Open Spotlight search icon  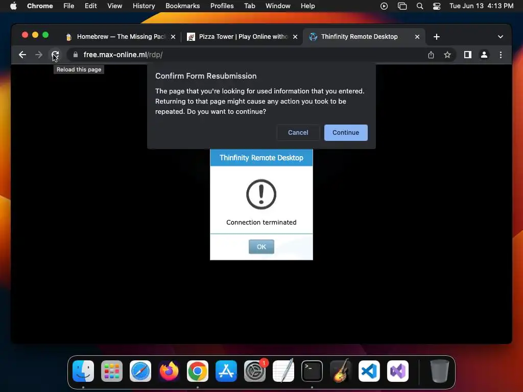pos(420,6)
